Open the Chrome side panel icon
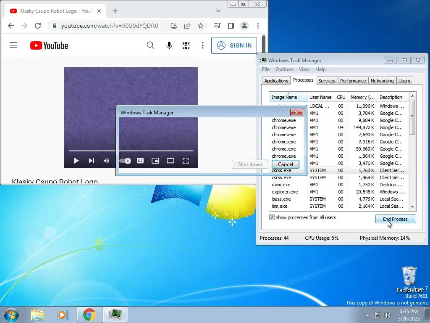Image resolution: width=430 pixels, height=323 pixels. click(231, 26)
